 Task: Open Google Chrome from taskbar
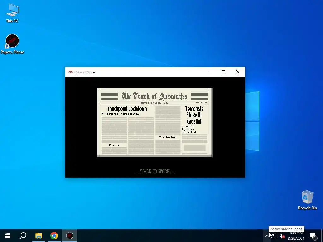click(x=54, y=236)
